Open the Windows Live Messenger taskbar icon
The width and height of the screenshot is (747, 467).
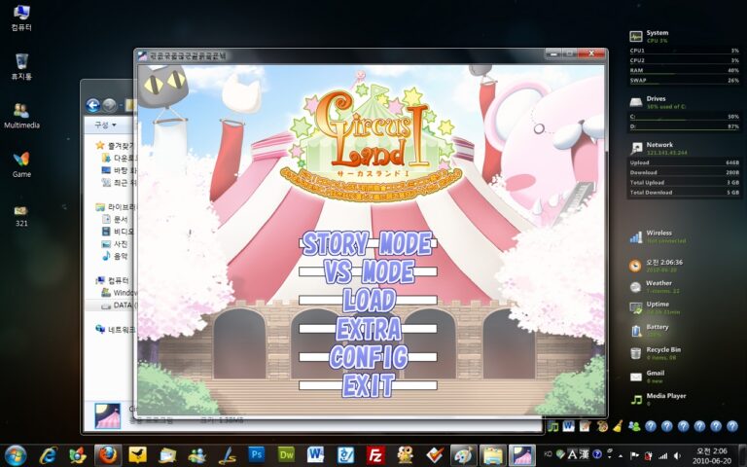point(196,455)
